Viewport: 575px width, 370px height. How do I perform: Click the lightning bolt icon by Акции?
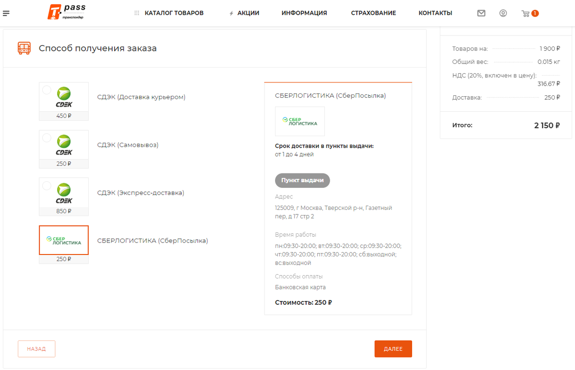[x=231, y=13]
